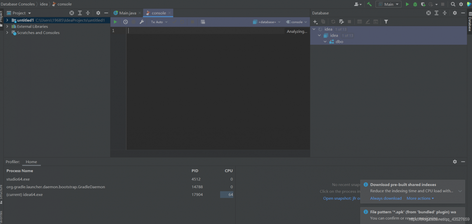Hide the Database panel with minus icon
Viewport: 472px width, 224px height.
pyautogui.click(x=463, y=13)
